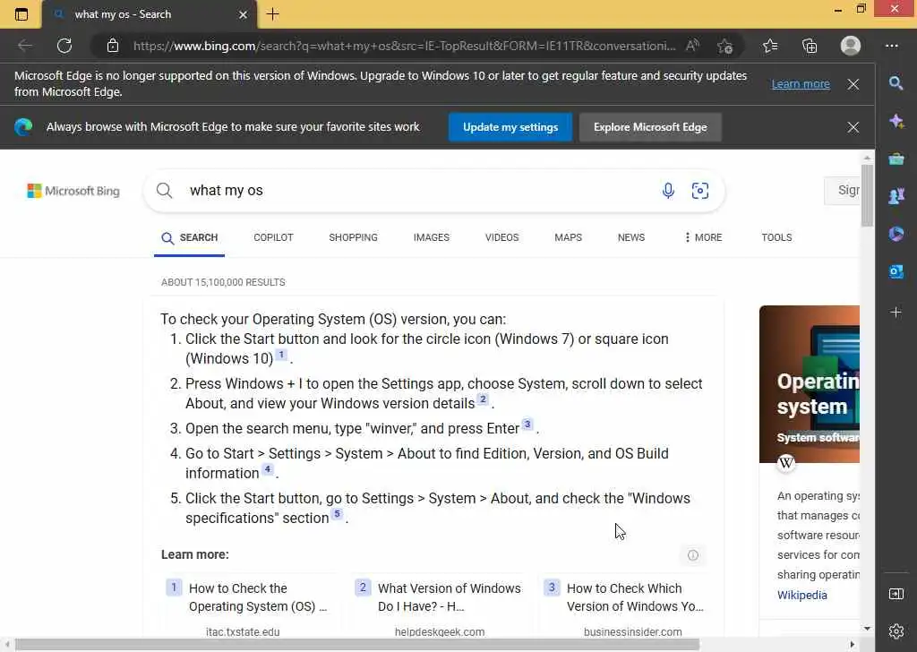Toggle sidebar visibility button
917x652 pixels.
[x=896, y=594]
